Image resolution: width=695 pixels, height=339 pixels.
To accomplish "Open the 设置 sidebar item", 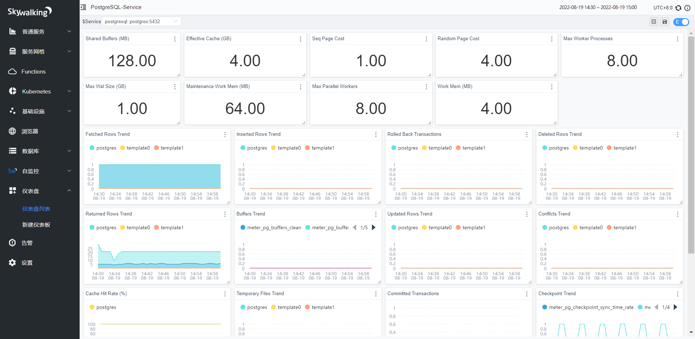I will coord(40,263).
